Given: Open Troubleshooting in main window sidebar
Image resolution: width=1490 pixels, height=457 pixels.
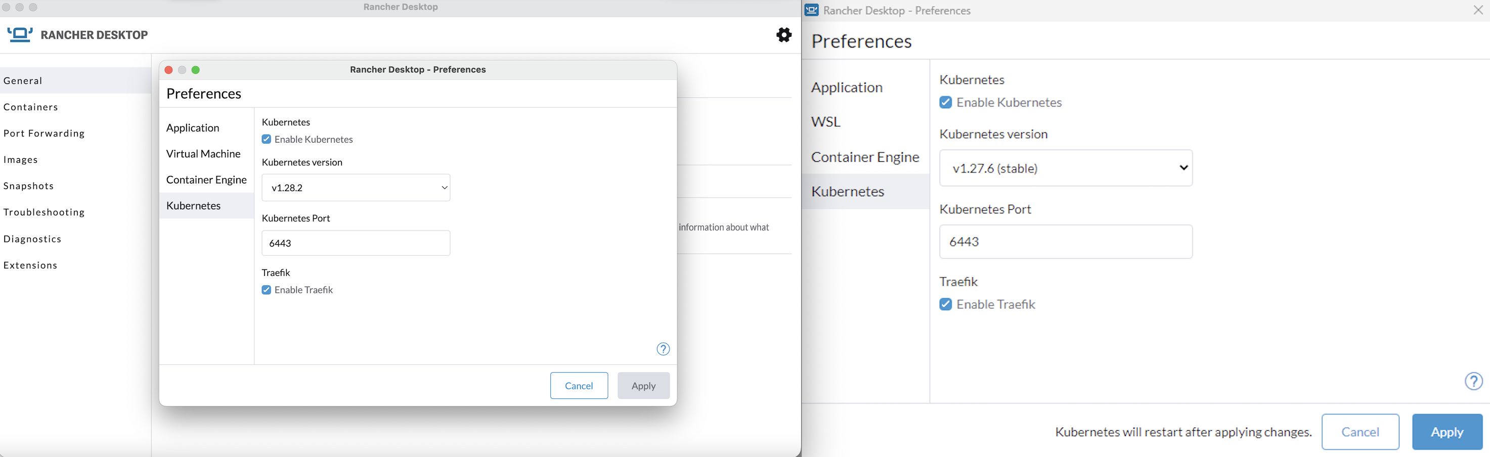Looking at the screenshot, I should click(75, 212).
